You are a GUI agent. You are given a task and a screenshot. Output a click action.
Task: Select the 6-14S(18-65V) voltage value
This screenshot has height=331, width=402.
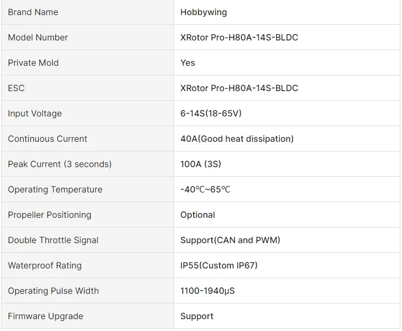(x=211, y=113)
